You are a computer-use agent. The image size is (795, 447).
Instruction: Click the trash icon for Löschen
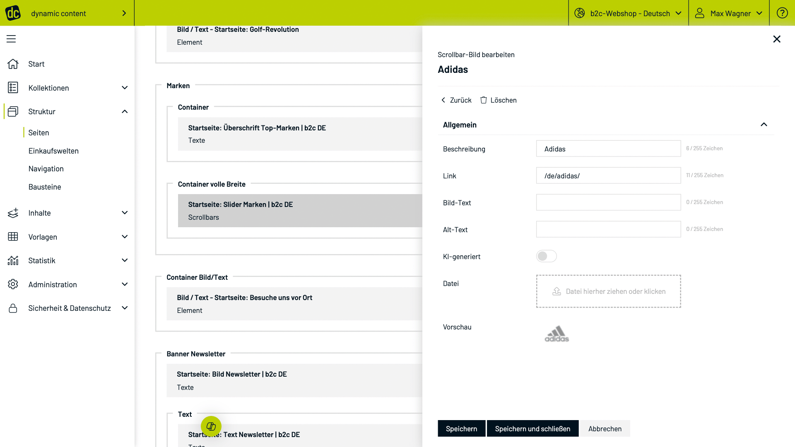[x=484, y=100]
